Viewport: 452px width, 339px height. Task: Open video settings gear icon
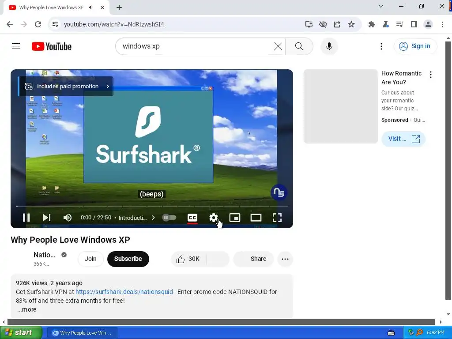(213, 218)
